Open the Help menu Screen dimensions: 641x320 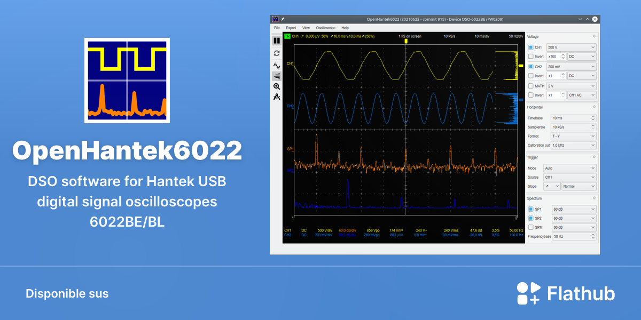(345, 28)
